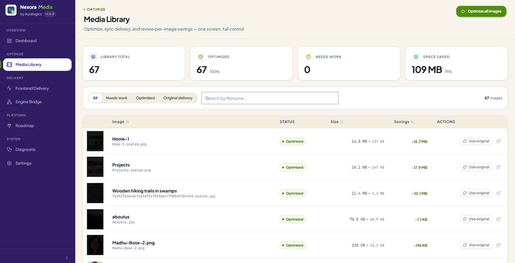Image resolution: width=515 pixels, height=263 pixels.
Task: Click the aboutus.jpg filename
Action: click(x=123, y=222)
